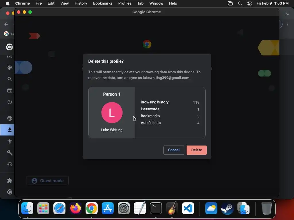The height and width of the screenshot is (220, 294).
Task: Open the Weather app from the Dock
Action: (x=211, y=208)
